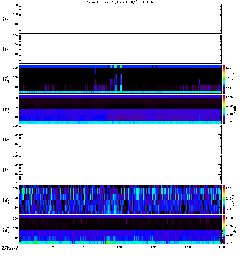This screenshot has height=256, width=240.
Task: Click the '10' y-tick of thc fff 2 panel
Action: pos(16,174)
